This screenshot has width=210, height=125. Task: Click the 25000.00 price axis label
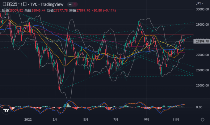[x=201, y=85]
